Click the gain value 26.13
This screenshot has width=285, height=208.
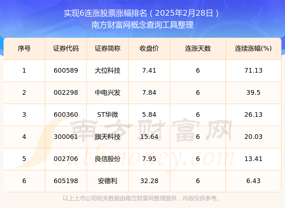(253, 115)
